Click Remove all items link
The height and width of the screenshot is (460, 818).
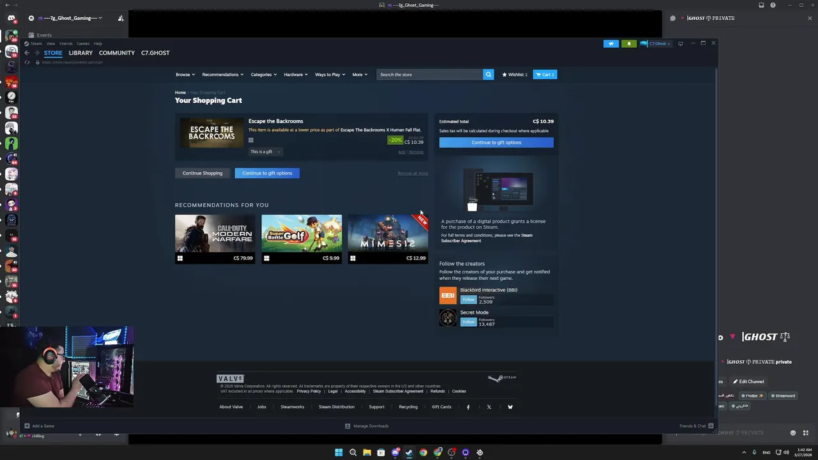click(x=413, y=173)
